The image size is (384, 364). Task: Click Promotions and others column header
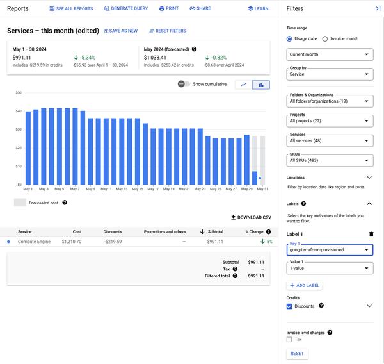(165, 231)
